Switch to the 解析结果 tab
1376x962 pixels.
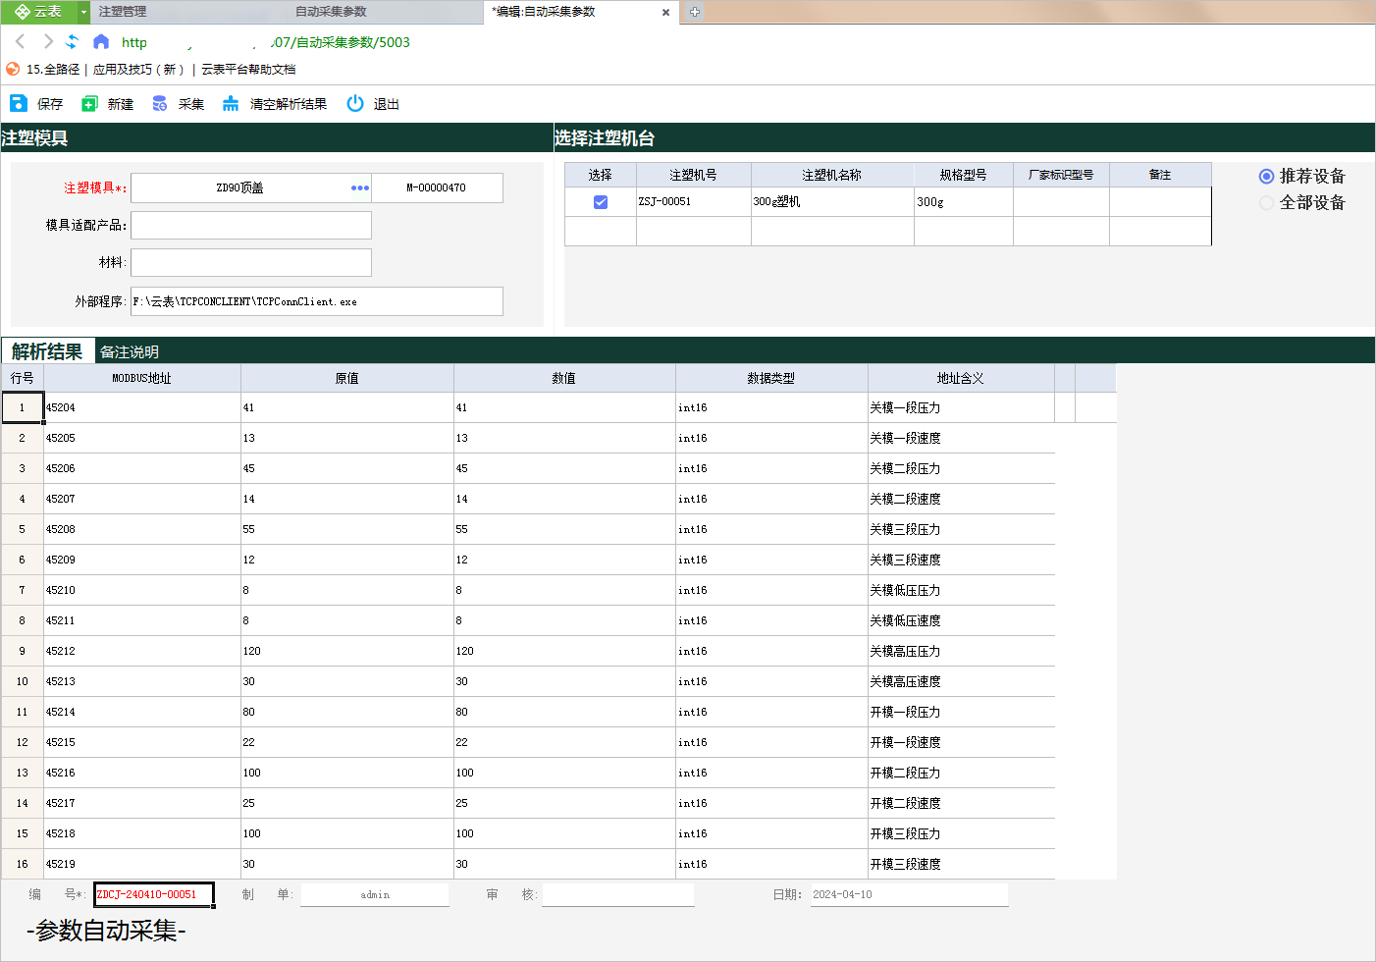pos(47,351)
